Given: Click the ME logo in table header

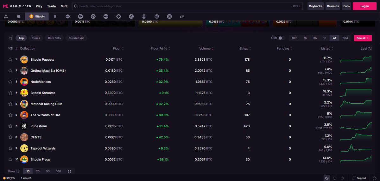Looking at the screenshot, I should pos(10,48).
